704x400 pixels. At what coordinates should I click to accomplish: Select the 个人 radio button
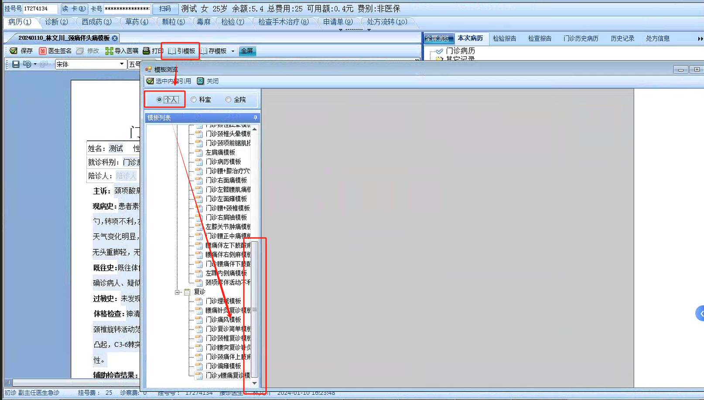coord(159,100)
